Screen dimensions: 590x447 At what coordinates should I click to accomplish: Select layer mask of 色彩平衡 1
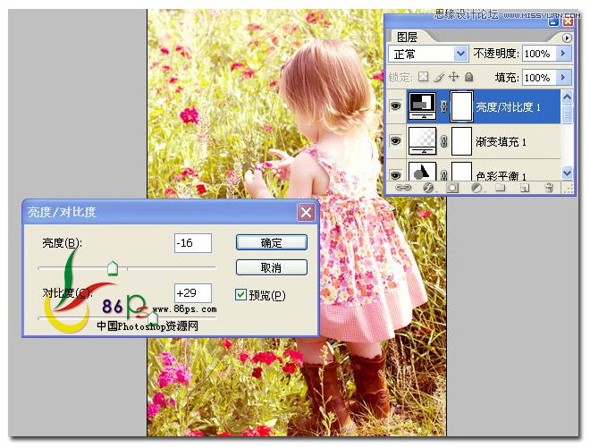[461, 172]
